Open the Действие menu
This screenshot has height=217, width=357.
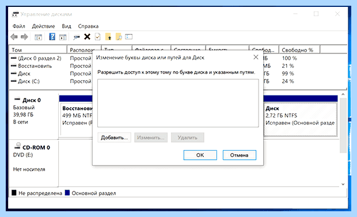[x=43, y=26]
